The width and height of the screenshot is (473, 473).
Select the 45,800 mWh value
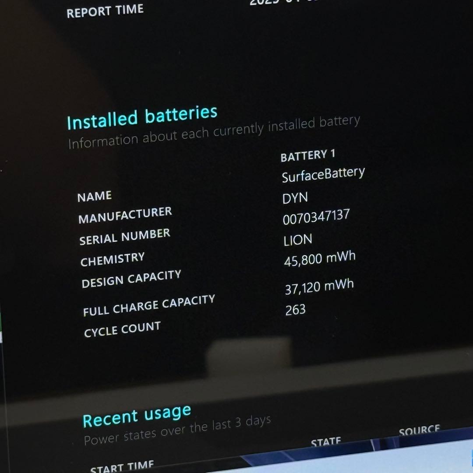point(320,259)
